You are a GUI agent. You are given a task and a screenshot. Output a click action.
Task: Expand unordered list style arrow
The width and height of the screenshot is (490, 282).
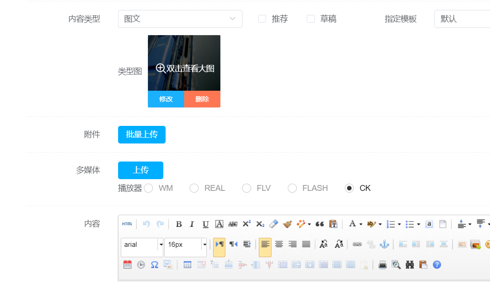point(419,224)
